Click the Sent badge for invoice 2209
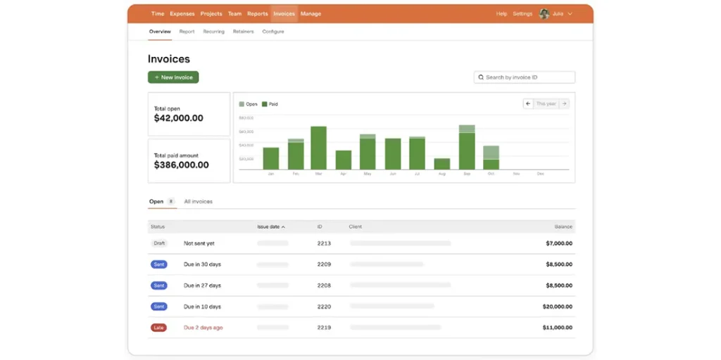This screenshot has height=360, width=721. coord(159,264)
